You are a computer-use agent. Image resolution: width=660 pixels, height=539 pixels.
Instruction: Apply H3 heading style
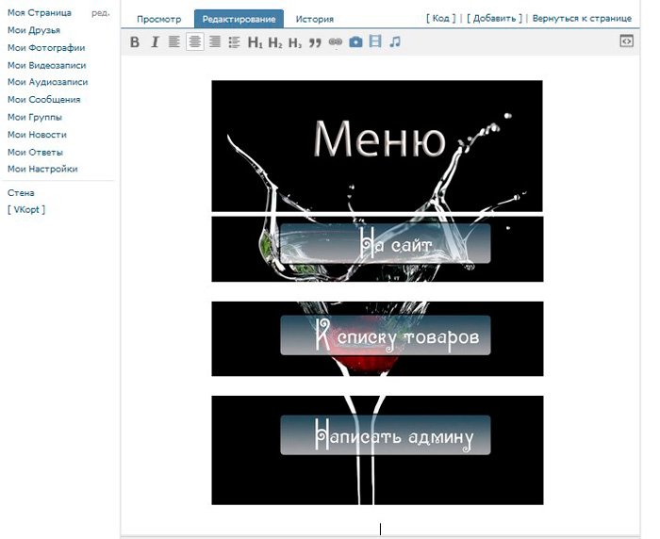click(295, 42)
